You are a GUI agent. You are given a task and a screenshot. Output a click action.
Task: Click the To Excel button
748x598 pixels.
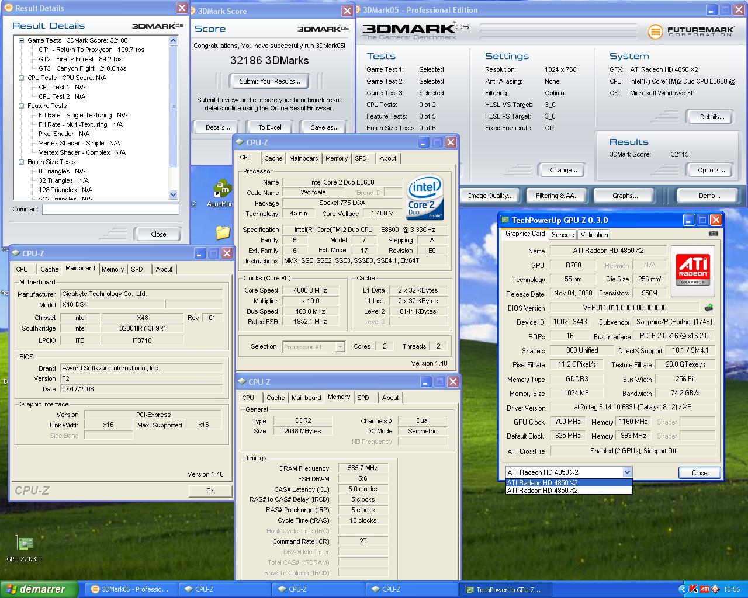coord(270,127)
